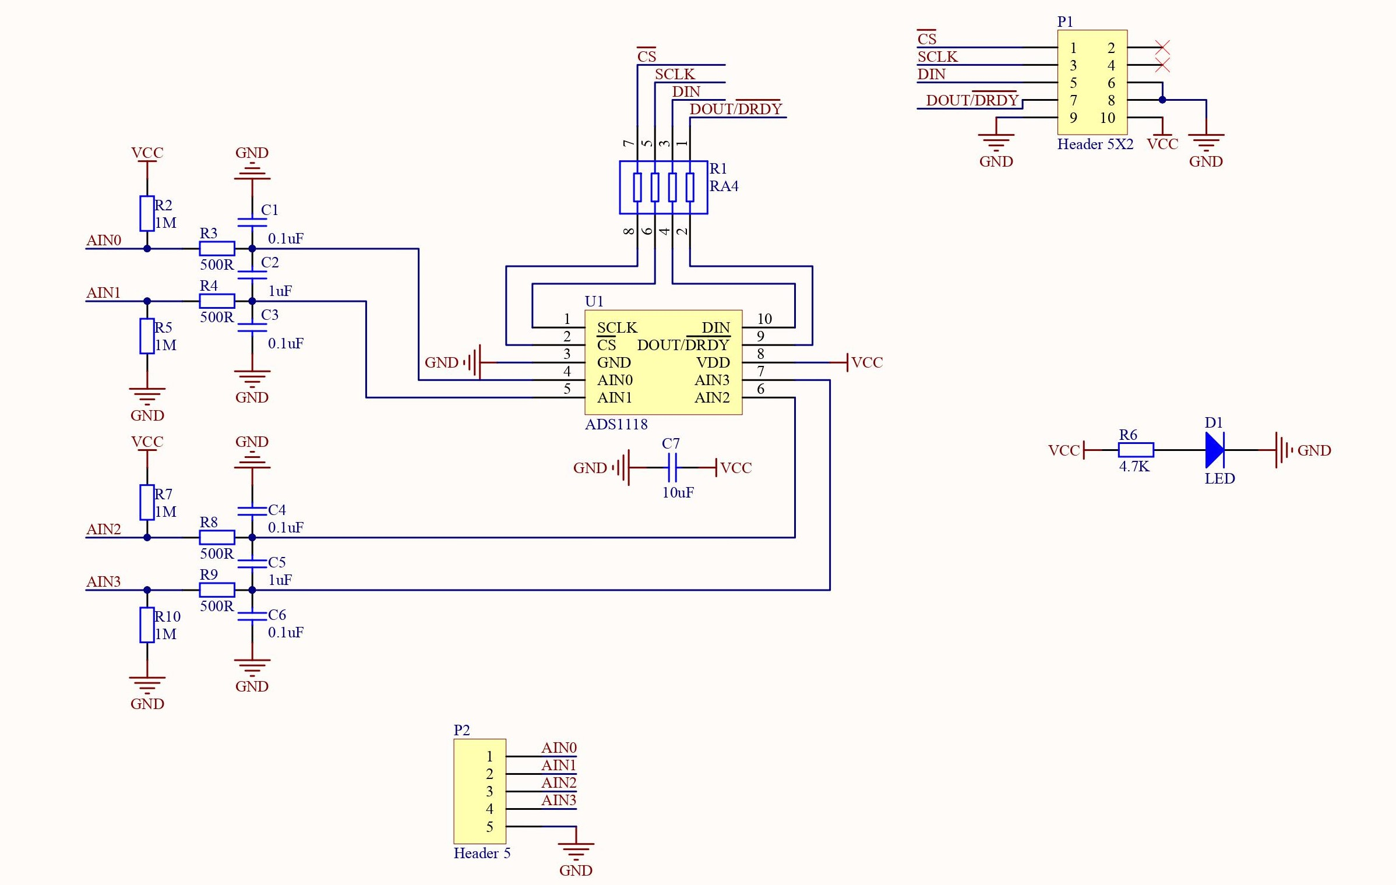Viewport: 1396px width, 885px height.
Task: Click the P2 Header 5 connector
Action: 480,791
